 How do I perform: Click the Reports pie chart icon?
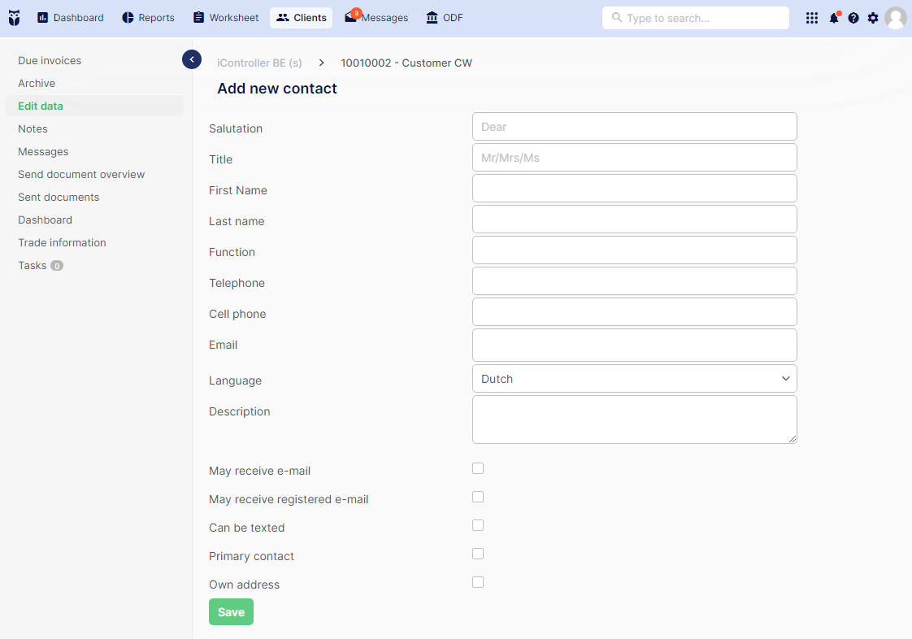[x=128, y=17]
